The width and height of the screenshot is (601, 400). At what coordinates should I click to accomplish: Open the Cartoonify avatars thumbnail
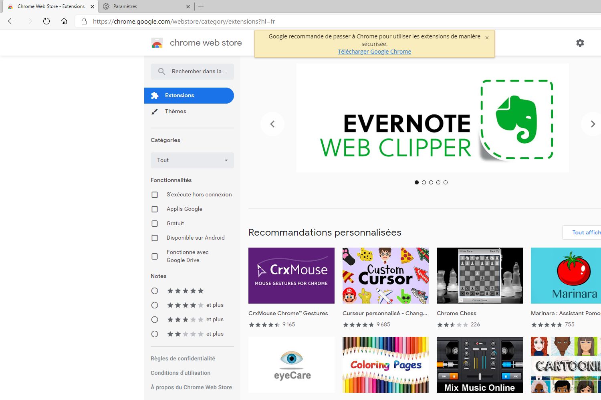coord(566,365)
